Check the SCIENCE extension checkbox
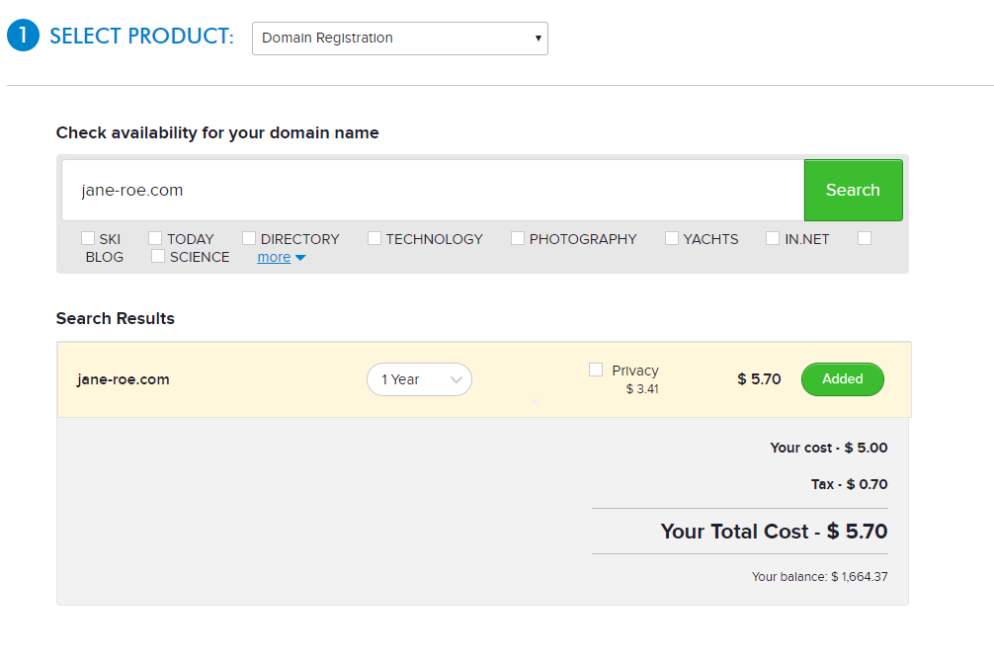Image resolution: width=994 pixels, height=661 pixels. tap(158, 256)
